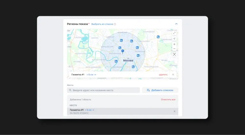Zoom in the map with plus button
This screenshot has width=245, height=135.
[x=174, y=44]
